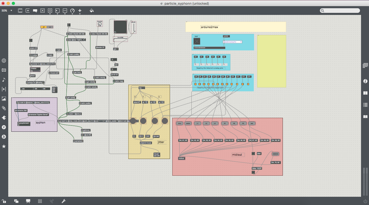Open the Documentation book icon in right sidebar
The height and width of the screenshot is (205, 369).
tap(365, 117)
